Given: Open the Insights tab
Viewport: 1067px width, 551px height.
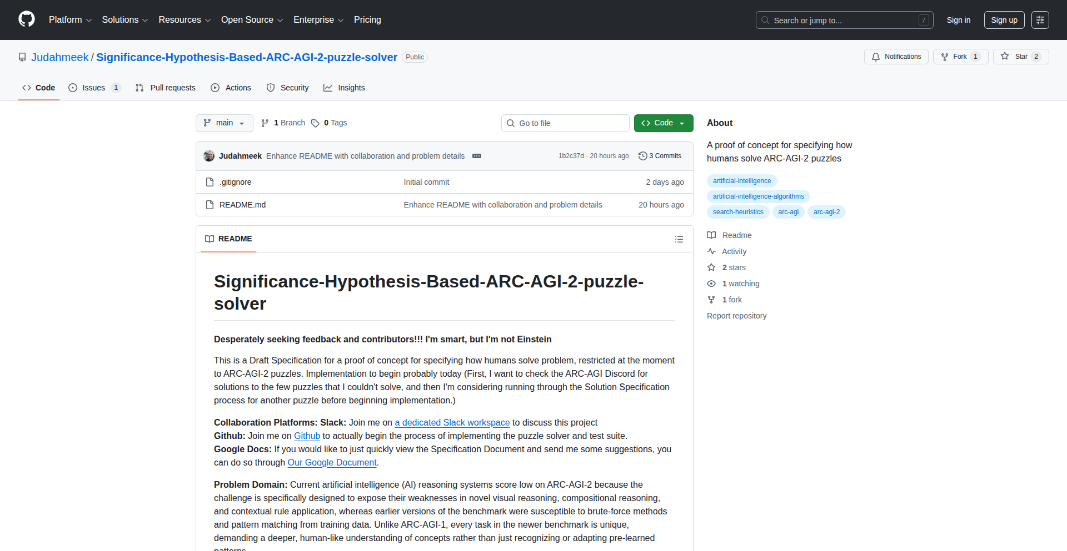Looking at the screenshot, I should (x=345, y=88).
